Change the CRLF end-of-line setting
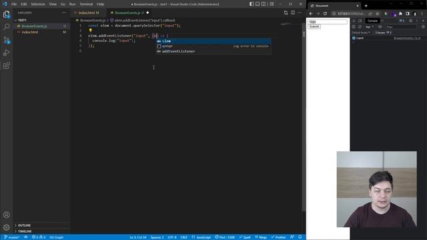 (x=184, y=237)
